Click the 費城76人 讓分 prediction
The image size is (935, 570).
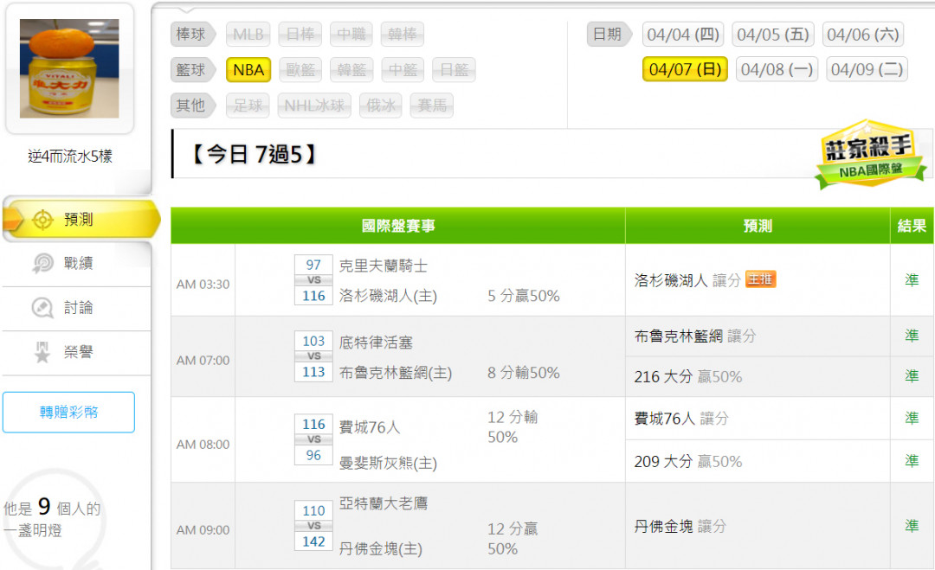[681, 419]
